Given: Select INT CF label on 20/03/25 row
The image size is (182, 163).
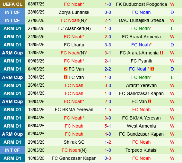Looking at the screenshot, I should pyautogui.click(x=13, y=150).
